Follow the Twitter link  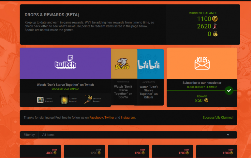pyautogui.click(x=109, y=118)
